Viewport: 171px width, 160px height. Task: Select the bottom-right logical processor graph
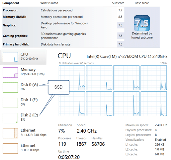pyautogui.click(x=154, y=104)
